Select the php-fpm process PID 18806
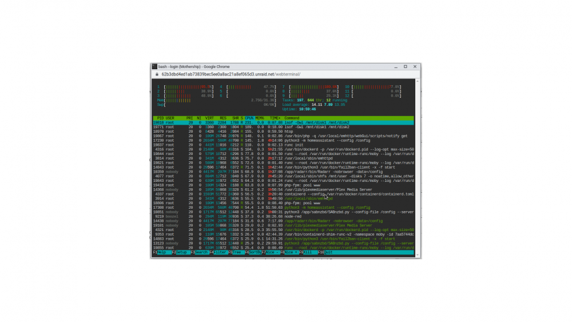Screen dimensions: 572x322 [x=284, y=203]
